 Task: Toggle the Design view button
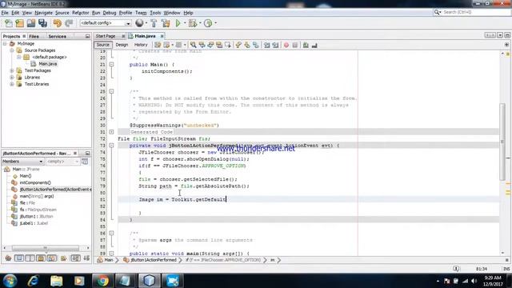pos(122,45)
